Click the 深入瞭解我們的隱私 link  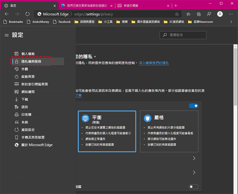[x=154, y=63]
